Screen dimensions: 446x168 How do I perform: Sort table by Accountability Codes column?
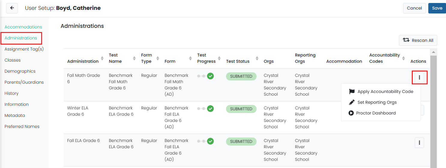tap(403, 58)
